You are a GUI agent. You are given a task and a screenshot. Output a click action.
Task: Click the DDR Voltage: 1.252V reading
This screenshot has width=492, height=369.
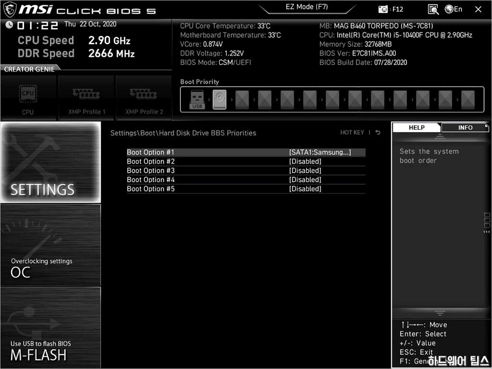pyautogui.click(x=212, y=53)
